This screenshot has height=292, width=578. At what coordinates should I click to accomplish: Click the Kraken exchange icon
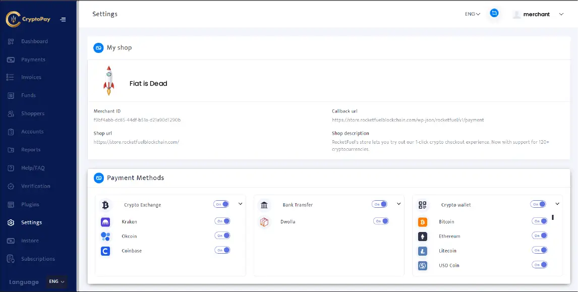[x=106, y=221]
